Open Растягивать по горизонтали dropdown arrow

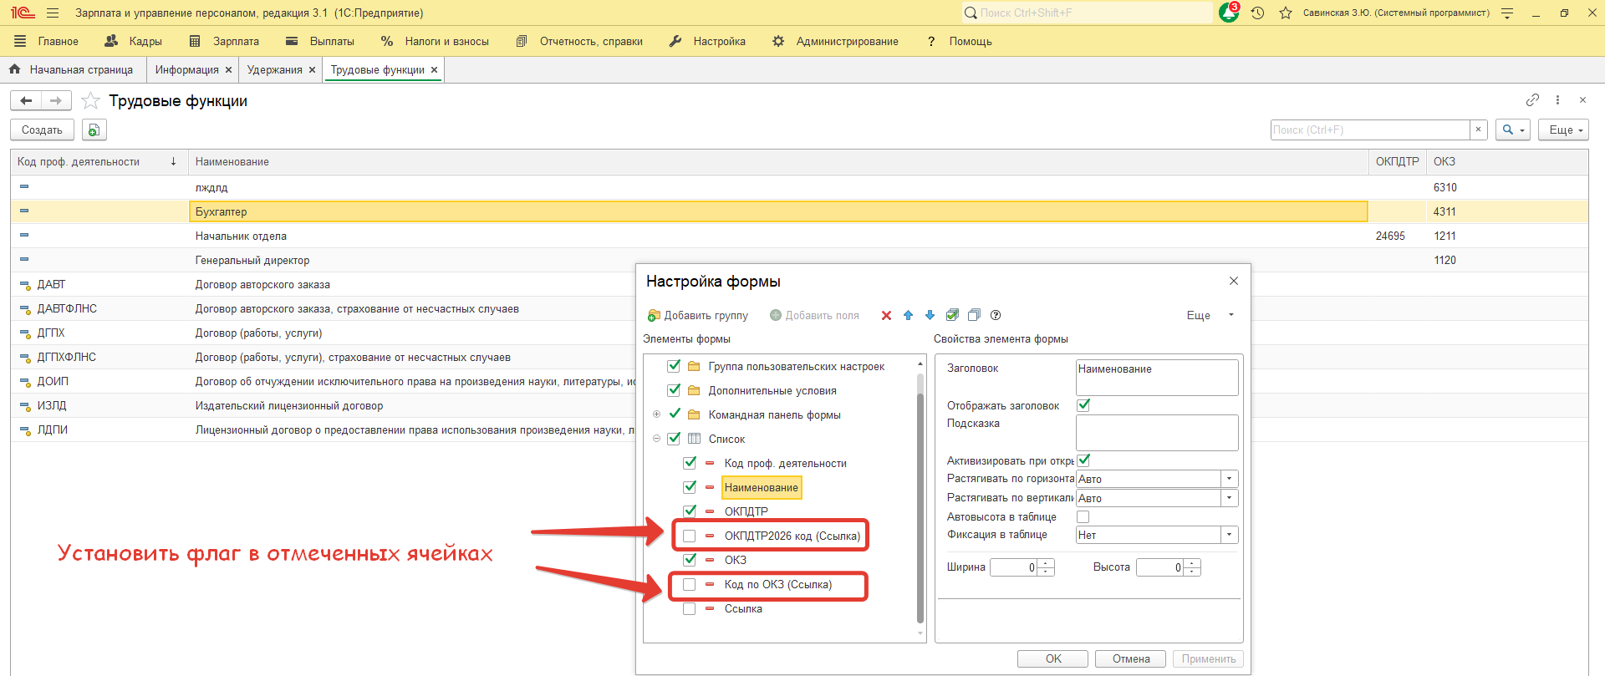click(1229, 479)
